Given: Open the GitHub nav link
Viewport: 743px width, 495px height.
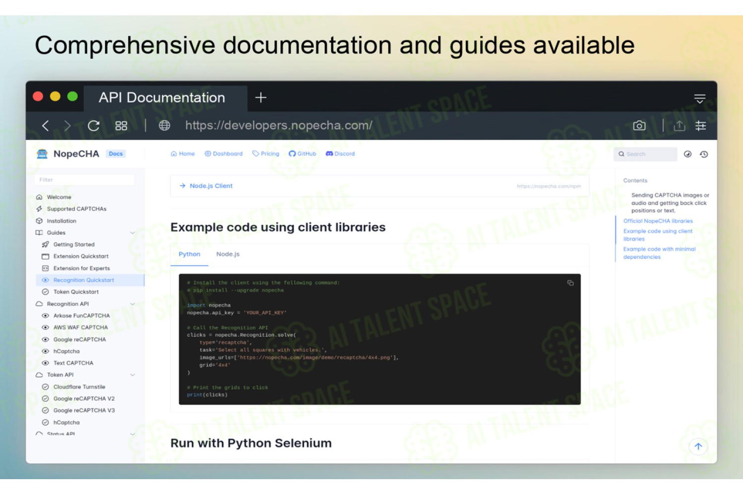Looking at the screenshot, I should tap(303, 154).
